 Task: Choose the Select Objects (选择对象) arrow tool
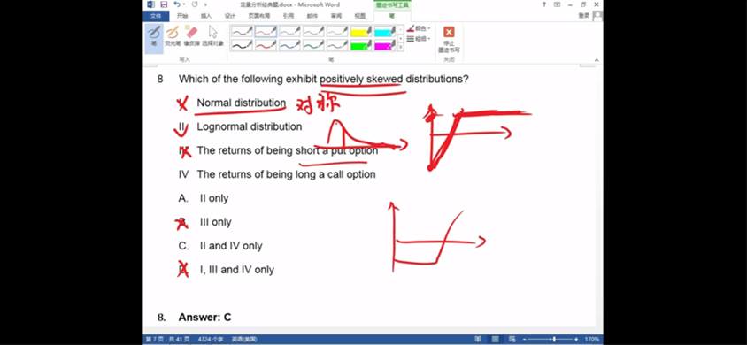click(212, 35)
